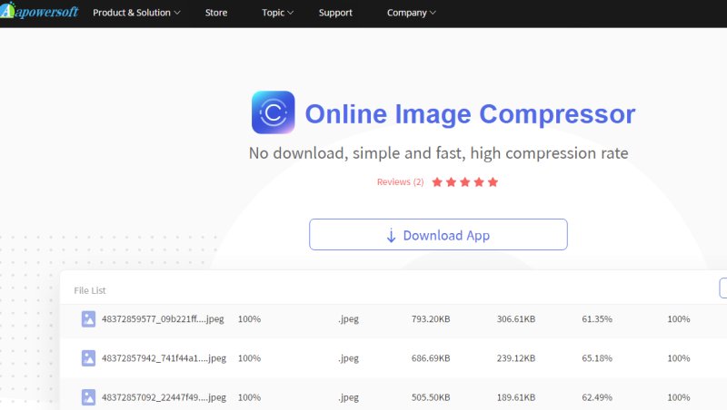Click the image icon for 48372859577_09b221ff file
Screen dimensions: 727x410
coord(88,318)
